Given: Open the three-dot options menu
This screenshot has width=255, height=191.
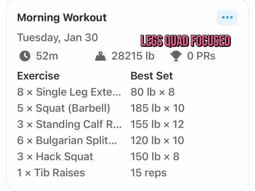Looking at the screenshot, I should coord(227,18).
